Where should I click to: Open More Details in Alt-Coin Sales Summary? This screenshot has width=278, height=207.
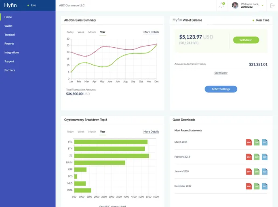click(151, 32)
